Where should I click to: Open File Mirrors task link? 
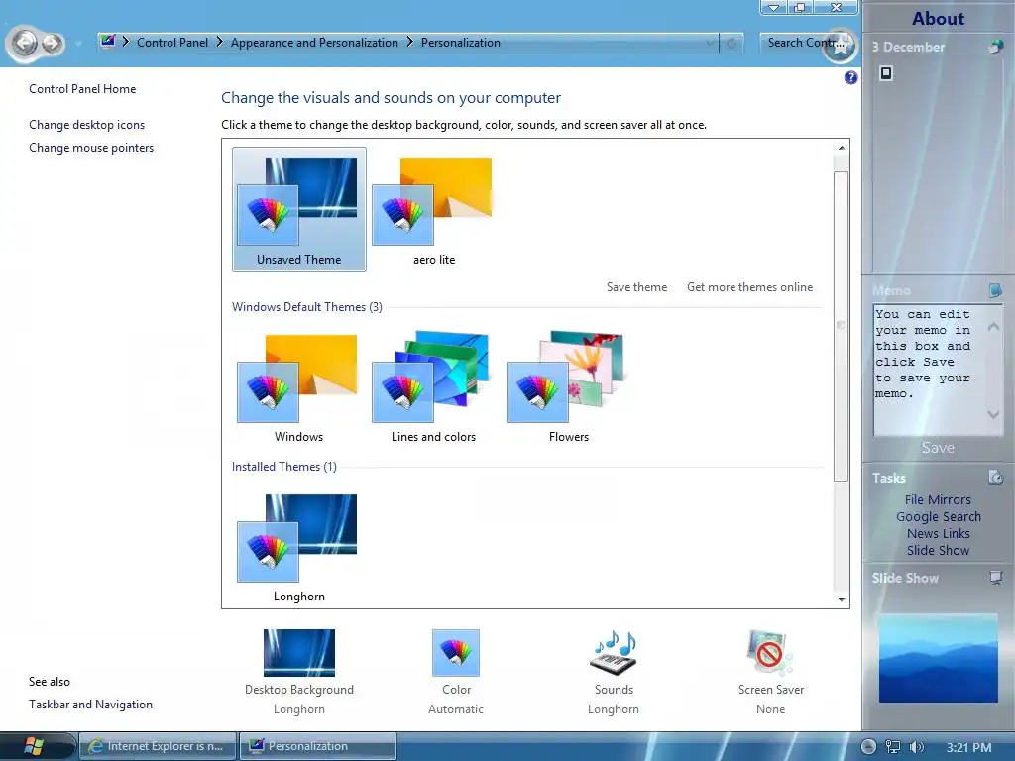click(938, 499)
